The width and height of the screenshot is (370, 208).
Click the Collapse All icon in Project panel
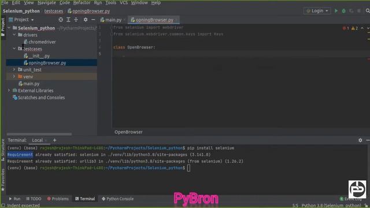tap(76, 20)
